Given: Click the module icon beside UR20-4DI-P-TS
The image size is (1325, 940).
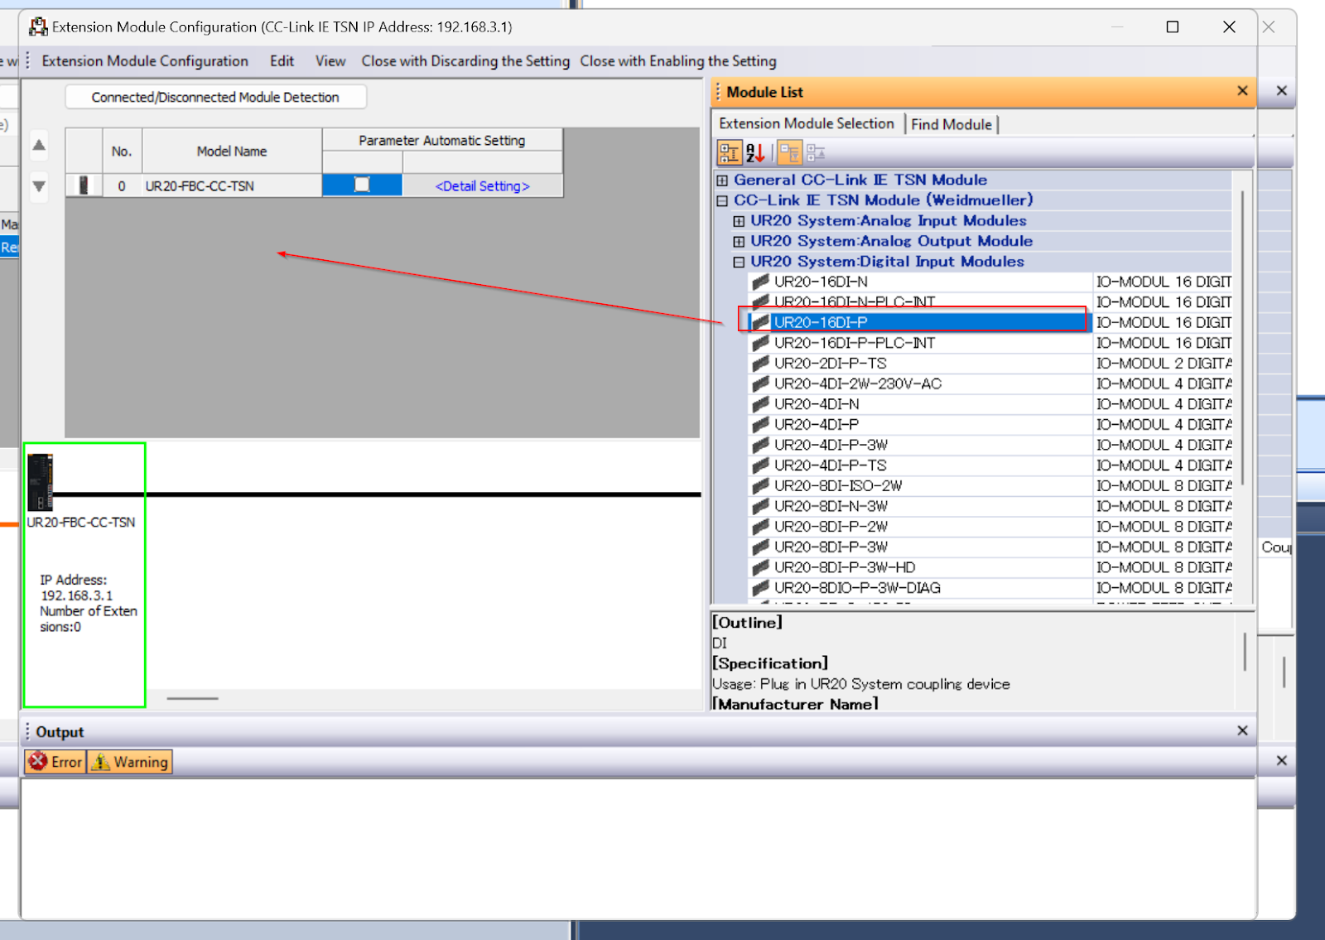Looking at the screenshot, I should [760, 465].
